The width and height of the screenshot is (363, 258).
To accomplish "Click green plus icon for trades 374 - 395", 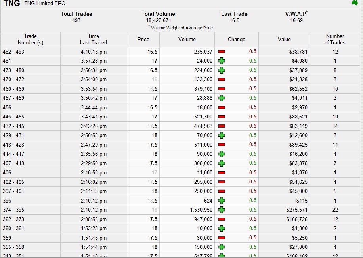I will pyautogui.click(x=222, y=210).
